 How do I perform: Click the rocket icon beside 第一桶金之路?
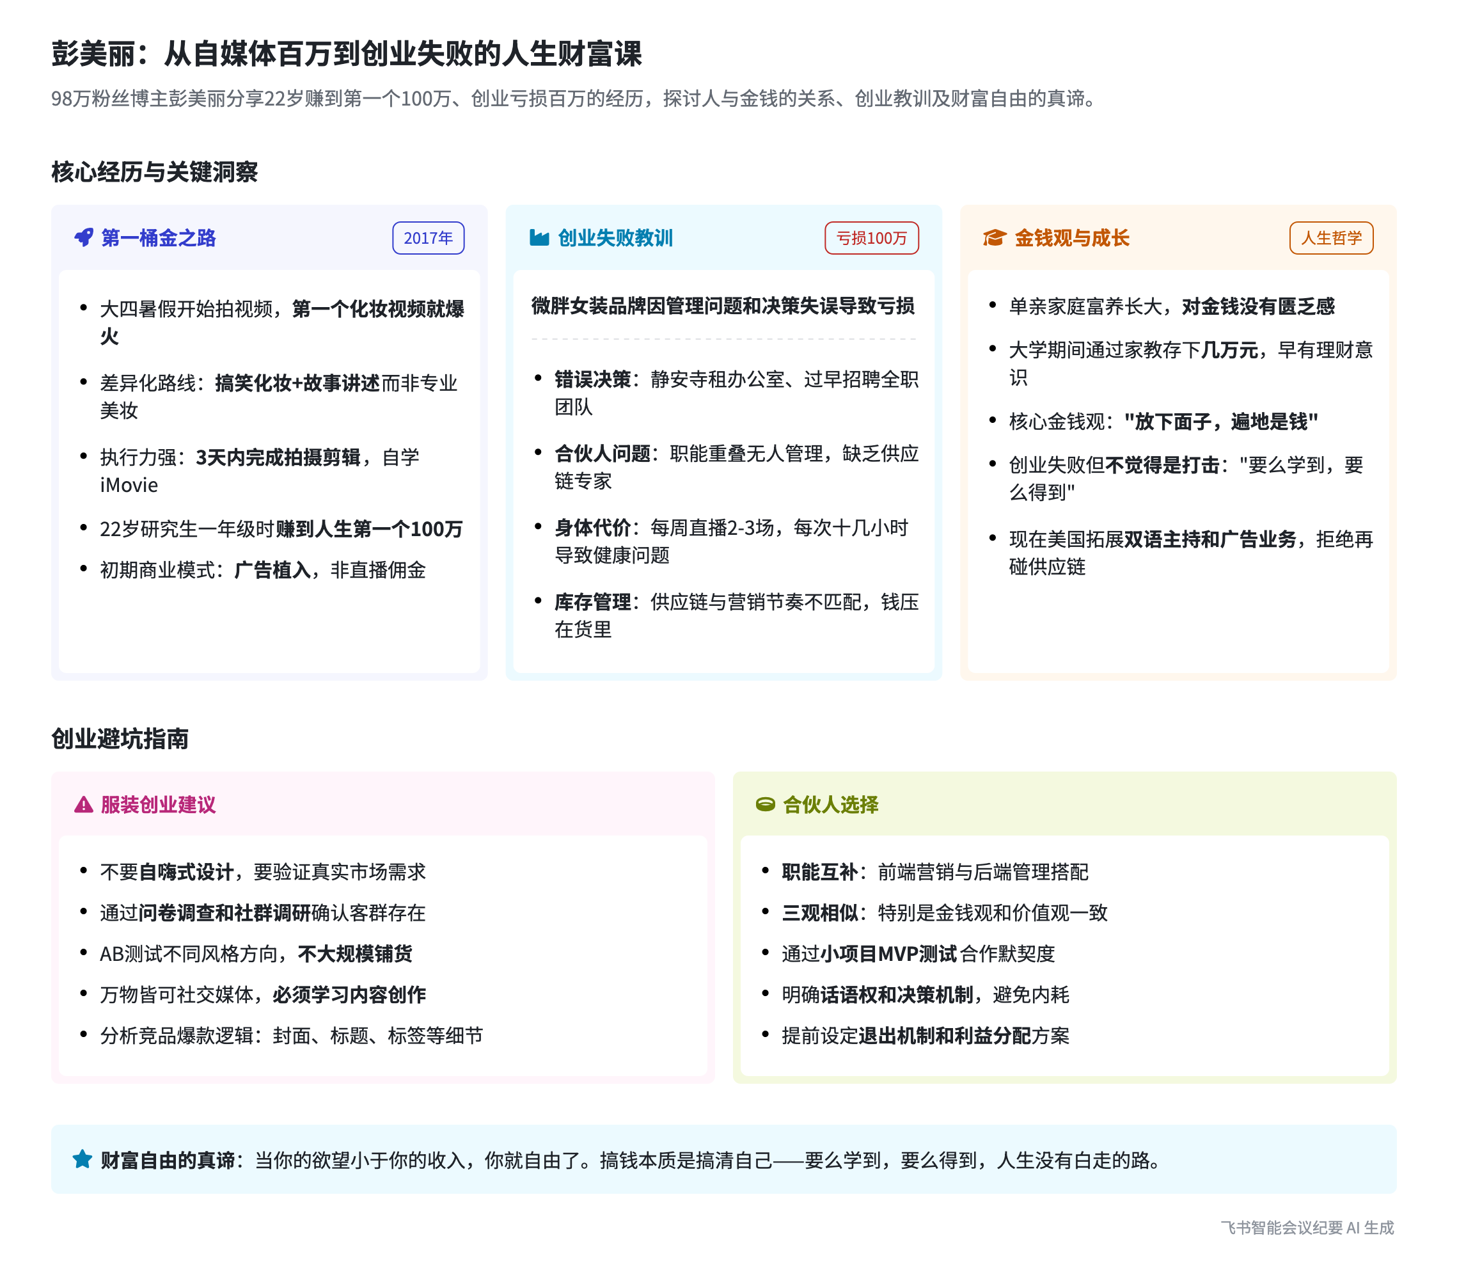click(84, 238)
